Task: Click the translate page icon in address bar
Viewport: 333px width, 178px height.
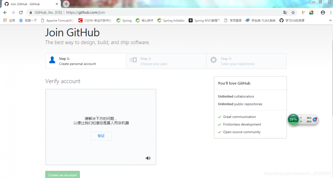Action: point(285,12)
